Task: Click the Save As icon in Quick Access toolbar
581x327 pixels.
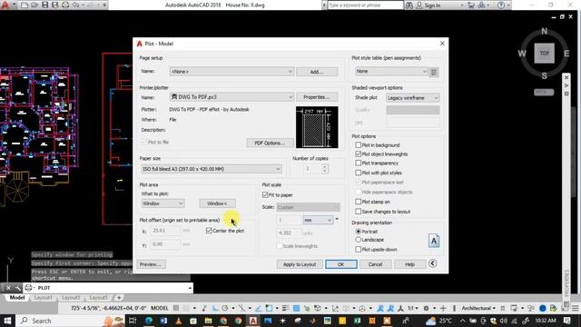Action: [54, 5]
